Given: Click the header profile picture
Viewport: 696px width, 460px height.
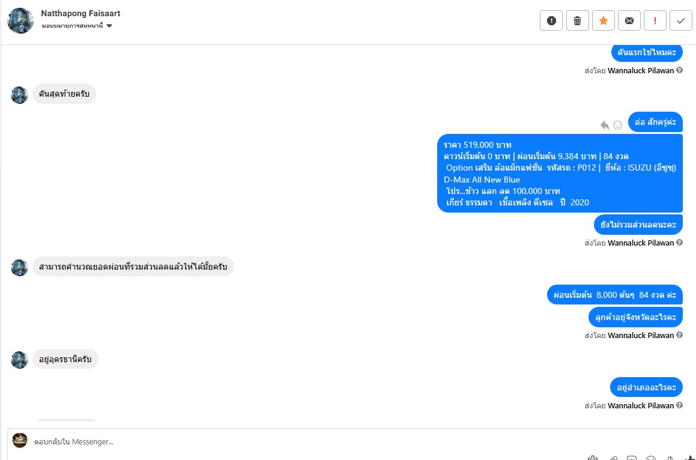Looking at the screenshot, I should tap(20, 20).
